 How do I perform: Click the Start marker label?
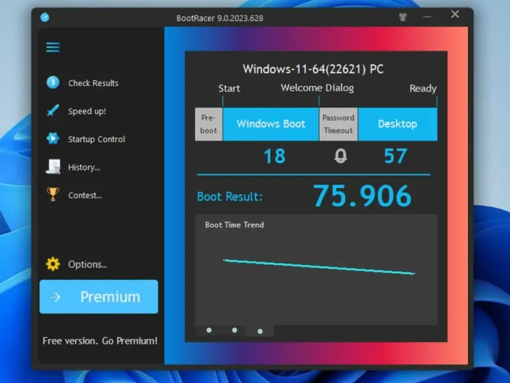click(x=229, y=88)
